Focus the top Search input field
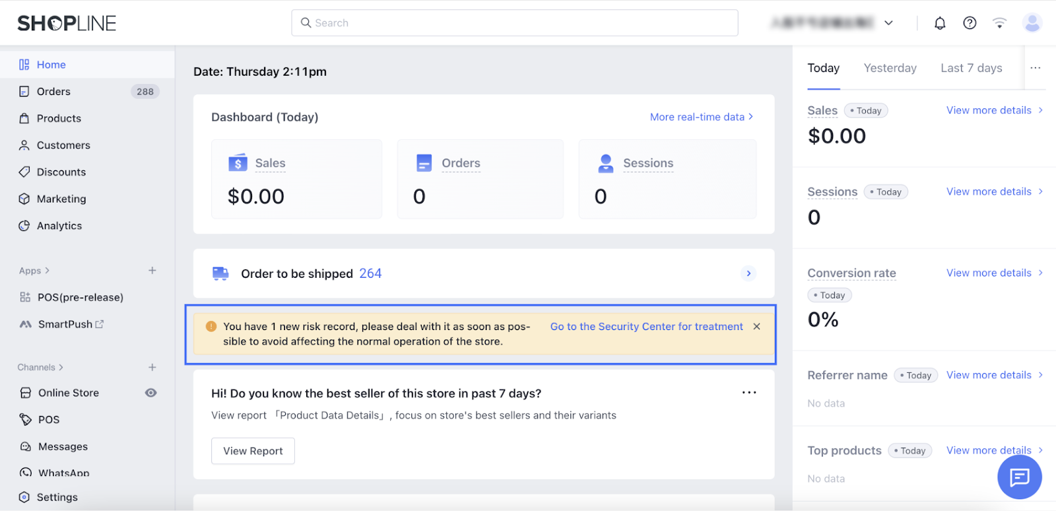Viewport: 1056px width, 511px height. (515, 23)
